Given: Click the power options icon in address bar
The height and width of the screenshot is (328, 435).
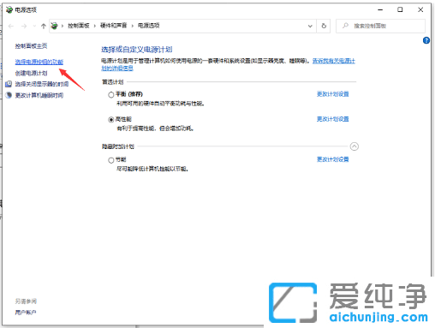Looking at the screenshot, I should pyautogui.click(x=54, y=26).
